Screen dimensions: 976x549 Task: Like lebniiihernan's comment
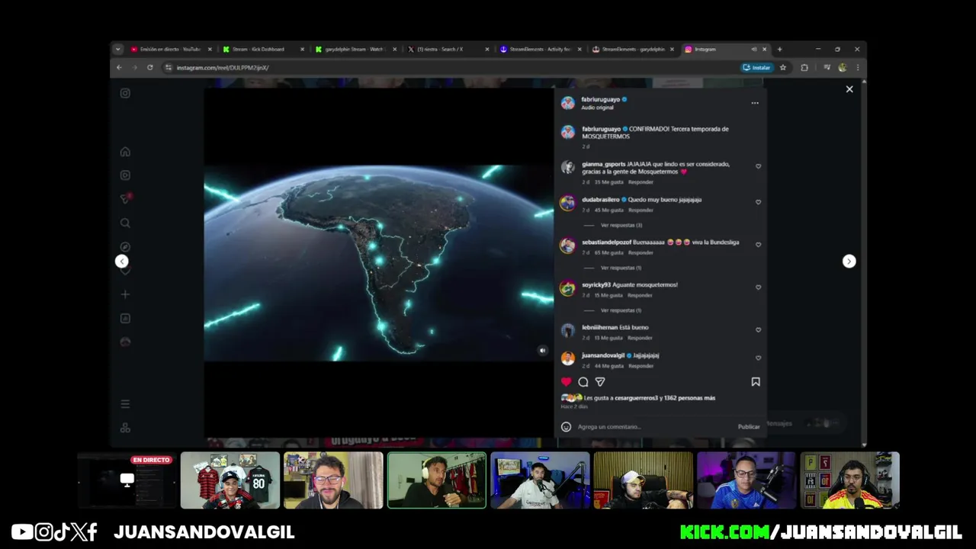758,330
